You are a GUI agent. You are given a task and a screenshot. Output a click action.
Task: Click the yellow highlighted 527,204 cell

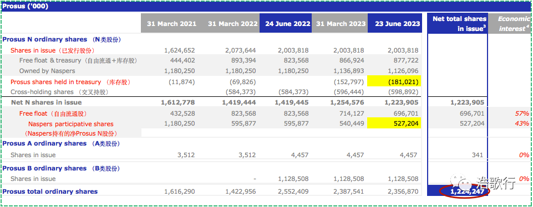click(x=394, y=123)
